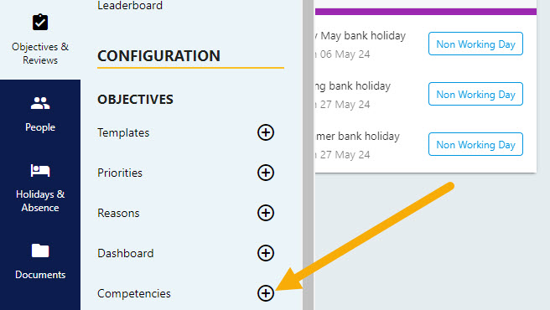Screen dimensions: 550x310
Task: Add a new Reason via plus icon
Action: [x=266, y=213]
